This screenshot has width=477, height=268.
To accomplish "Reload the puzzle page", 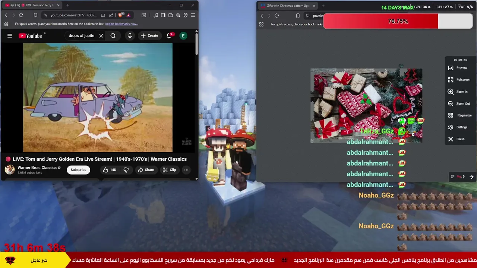I will pos(277,16).
